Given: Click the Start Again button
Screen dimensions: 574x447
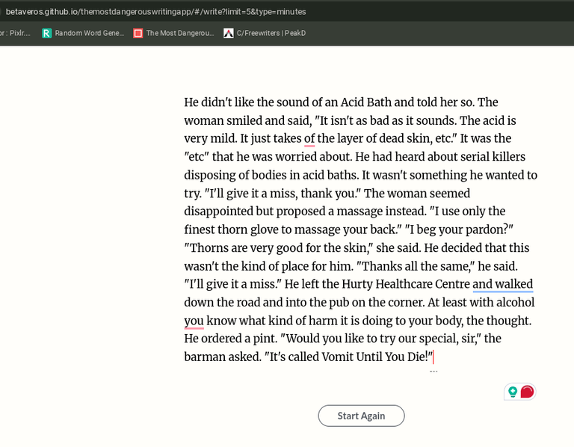Looking at the screenshot, I should click(x=361, y=416).
